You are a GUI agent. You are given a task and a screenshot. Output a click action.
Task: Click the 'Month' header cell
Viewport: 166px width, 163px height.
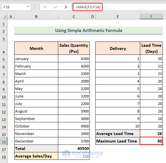point(36,48)
